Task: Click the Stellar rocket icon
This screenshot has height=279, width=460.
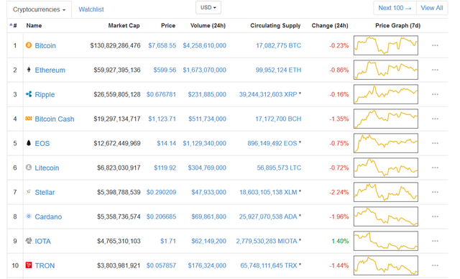Action: 29,191
